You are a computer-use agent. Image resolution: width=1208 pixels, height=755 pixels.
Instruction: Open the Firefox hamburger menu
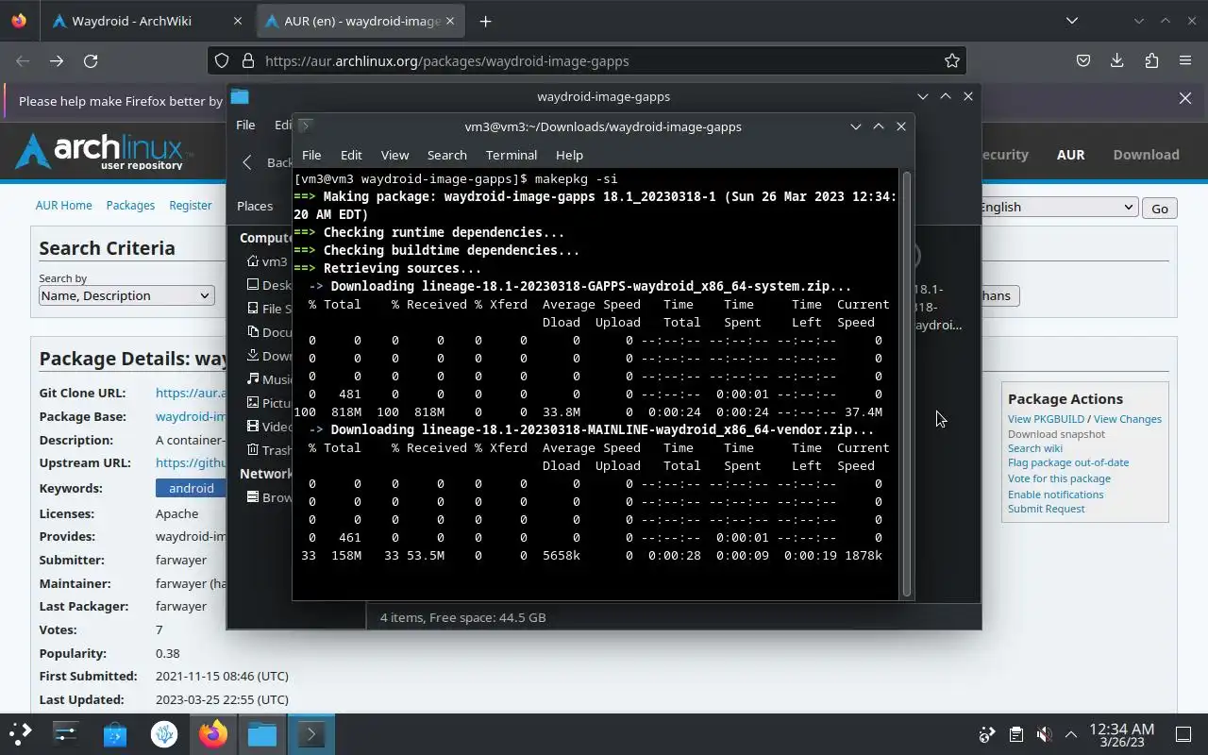1185,60
